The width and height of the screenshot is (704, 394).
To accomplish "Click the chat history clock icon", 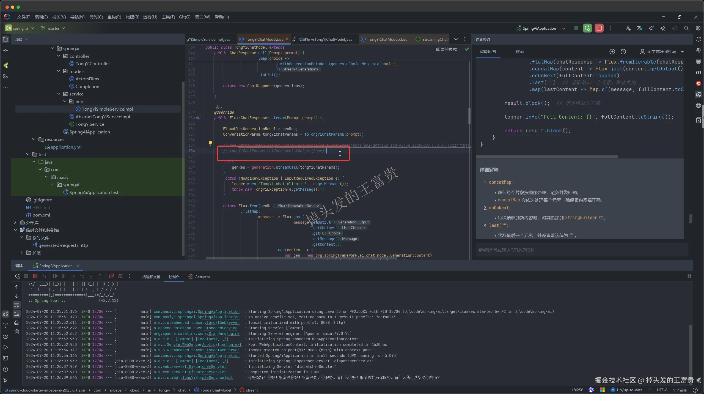I will [x=623, y=51].
